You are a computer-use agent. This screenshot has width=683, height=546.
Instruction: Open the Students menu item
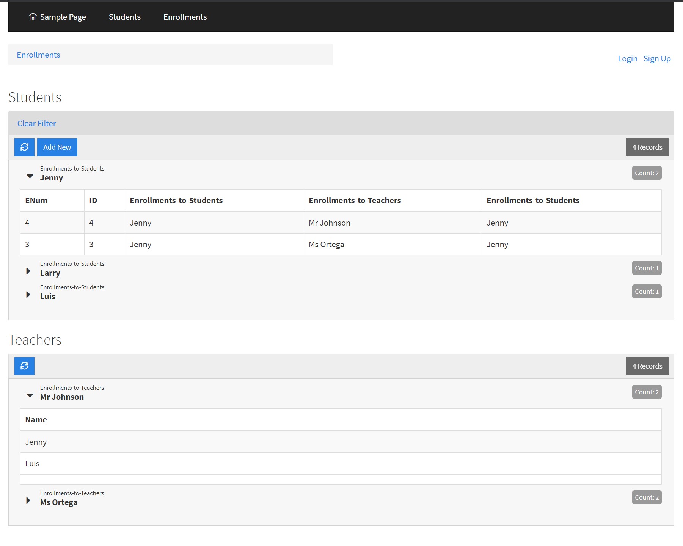pyautogui.click(x=125, y=17)
